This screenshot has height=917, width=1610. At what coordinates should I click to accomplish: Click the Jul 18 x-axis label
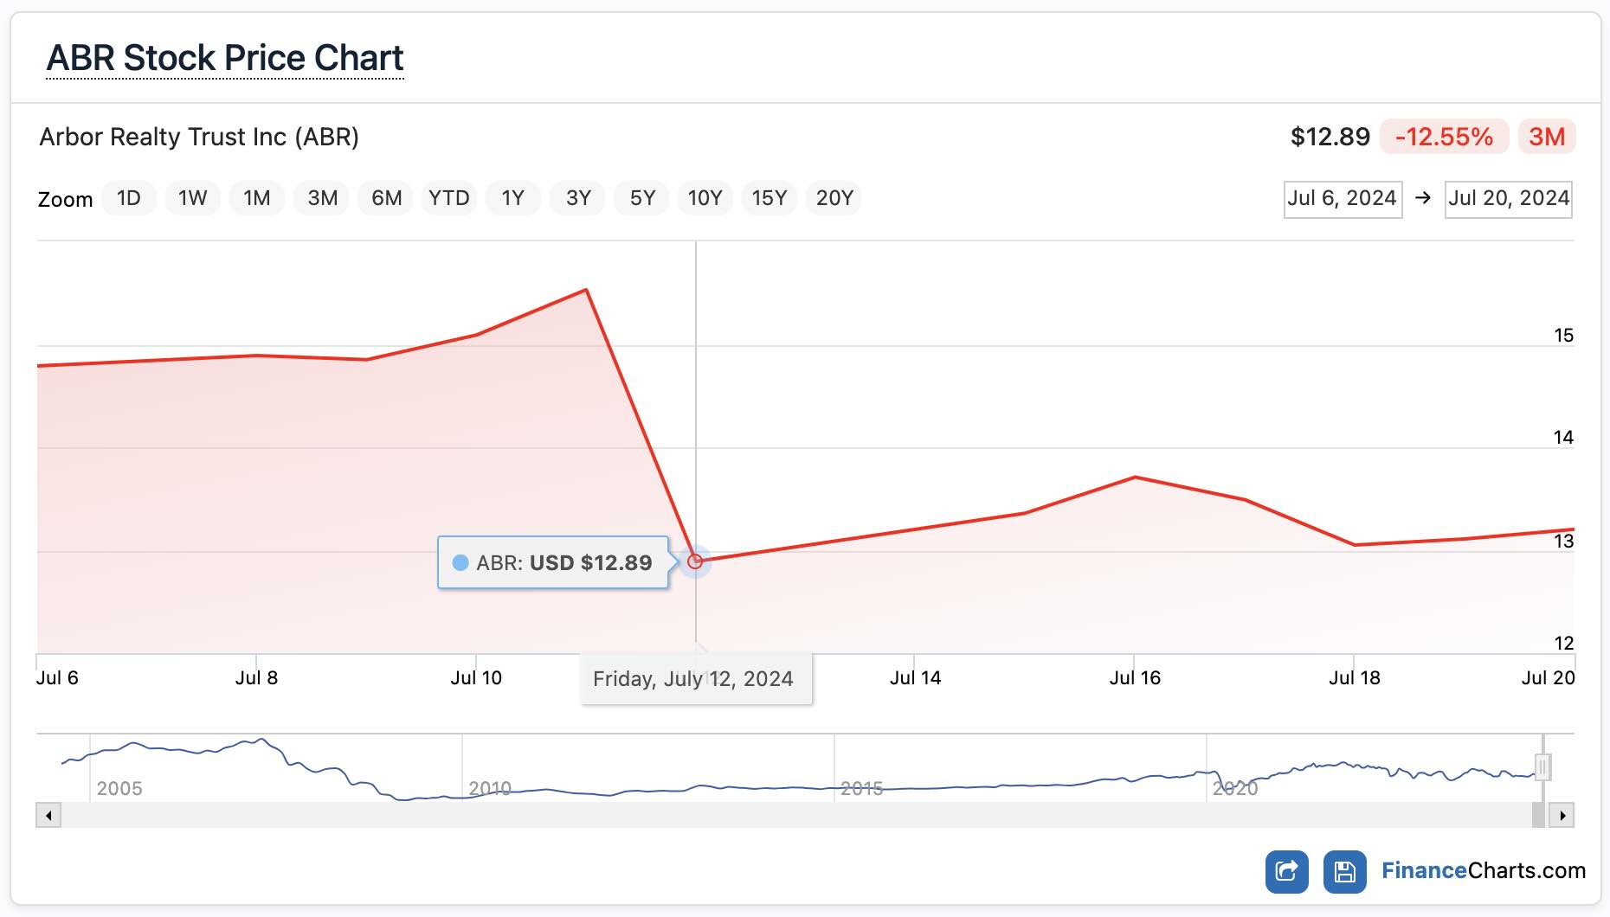[1355, 677]
